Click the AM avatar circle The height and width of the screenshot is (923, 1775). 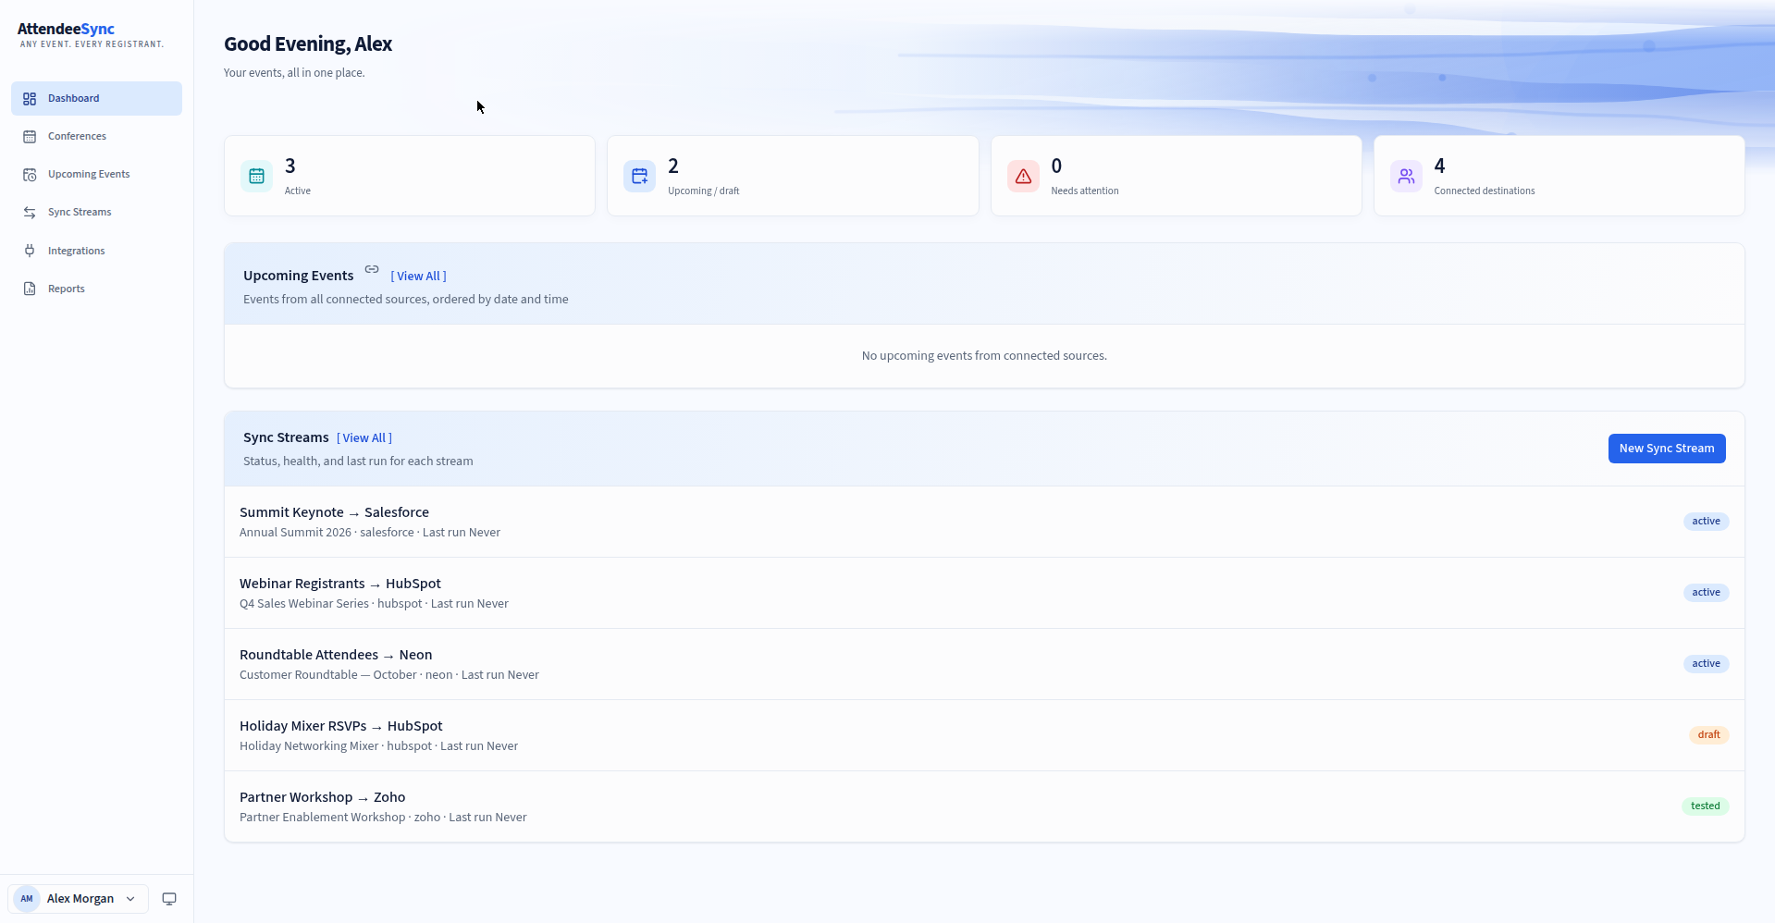point(27,899)
